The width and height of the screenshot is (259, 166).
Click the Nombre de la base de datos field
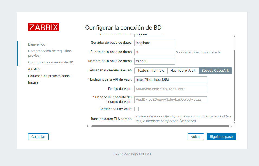coord(154,61)
